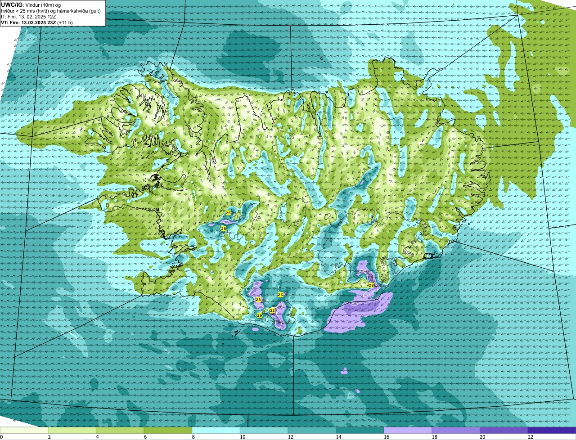Click the pale yellow 0–2 m/s legend swatch

pos(24,430)
